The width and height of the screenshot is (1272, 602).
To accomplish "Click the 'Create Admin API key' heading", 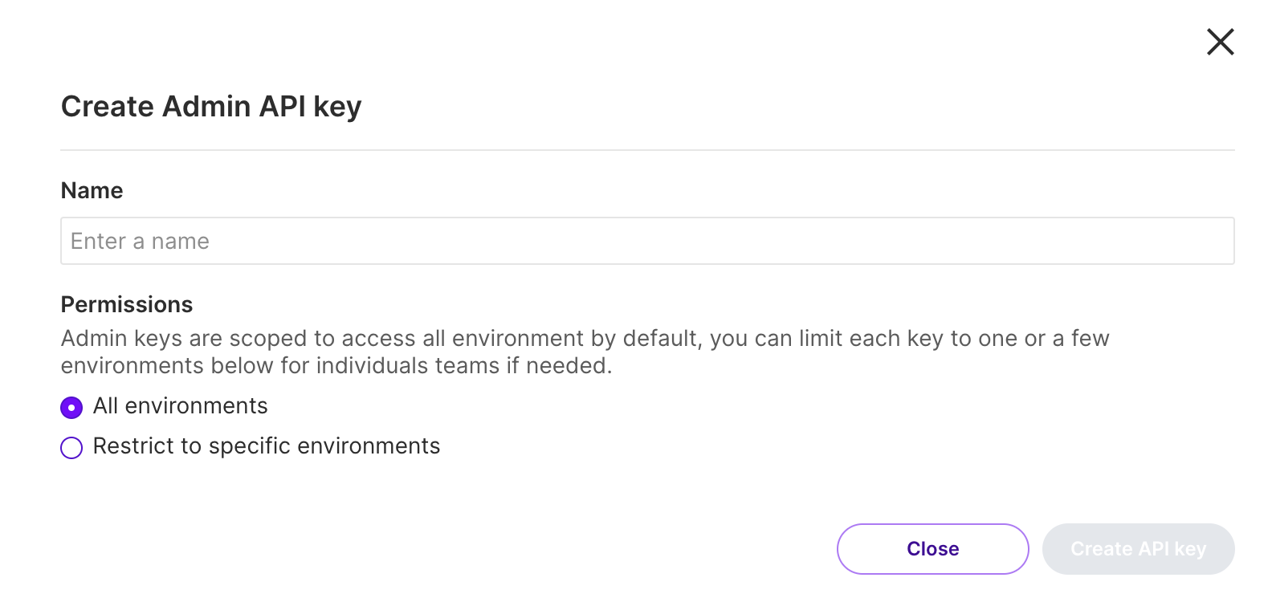I will (211, 107).
